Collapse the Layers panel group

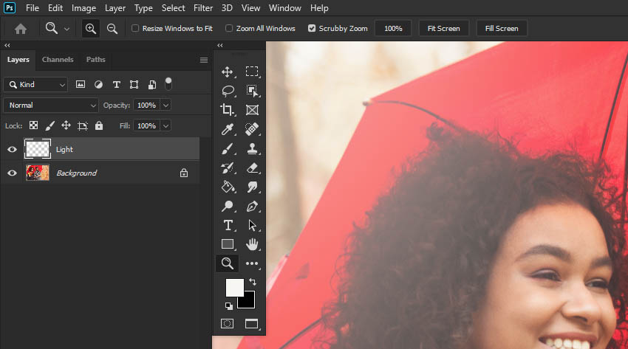point(7,45)
